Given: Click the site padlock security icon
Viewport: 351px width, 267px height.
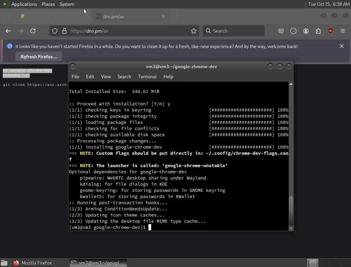Looking at the screenshot, I should click(x=64, y=31).
